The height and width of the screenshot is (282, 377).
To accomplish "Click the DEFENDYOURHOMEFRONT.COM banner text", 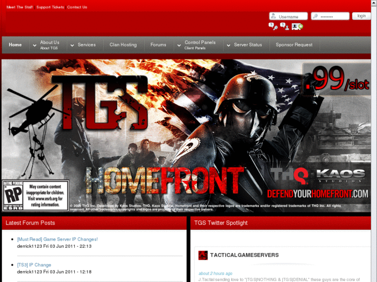I will coord(317,194).
